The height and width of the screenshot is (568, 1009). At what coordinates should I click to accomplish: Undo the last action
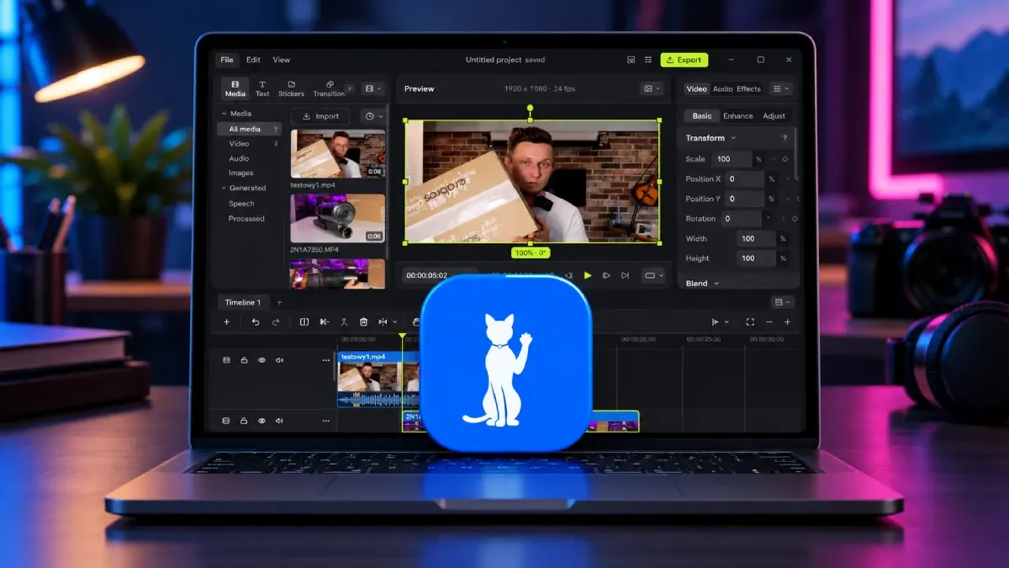[256, 322]
